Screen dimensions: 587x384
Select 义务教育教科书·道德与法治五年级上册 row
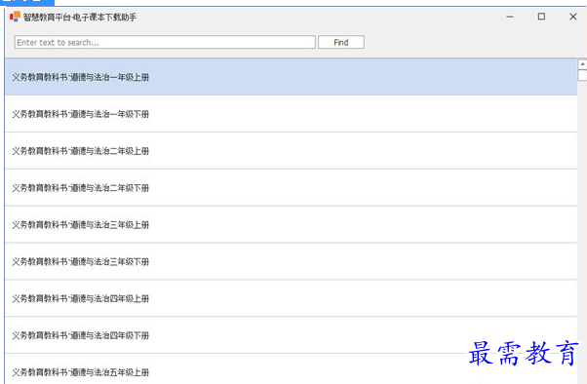click(x=291, y=369)
